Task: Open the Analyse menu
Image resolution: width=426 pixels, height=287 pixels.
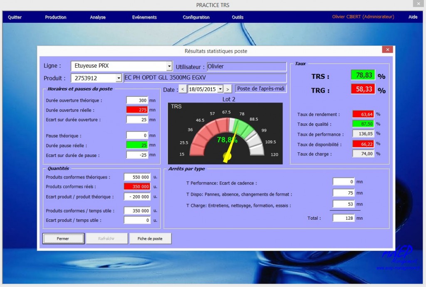Action: [x=98, y=17]
